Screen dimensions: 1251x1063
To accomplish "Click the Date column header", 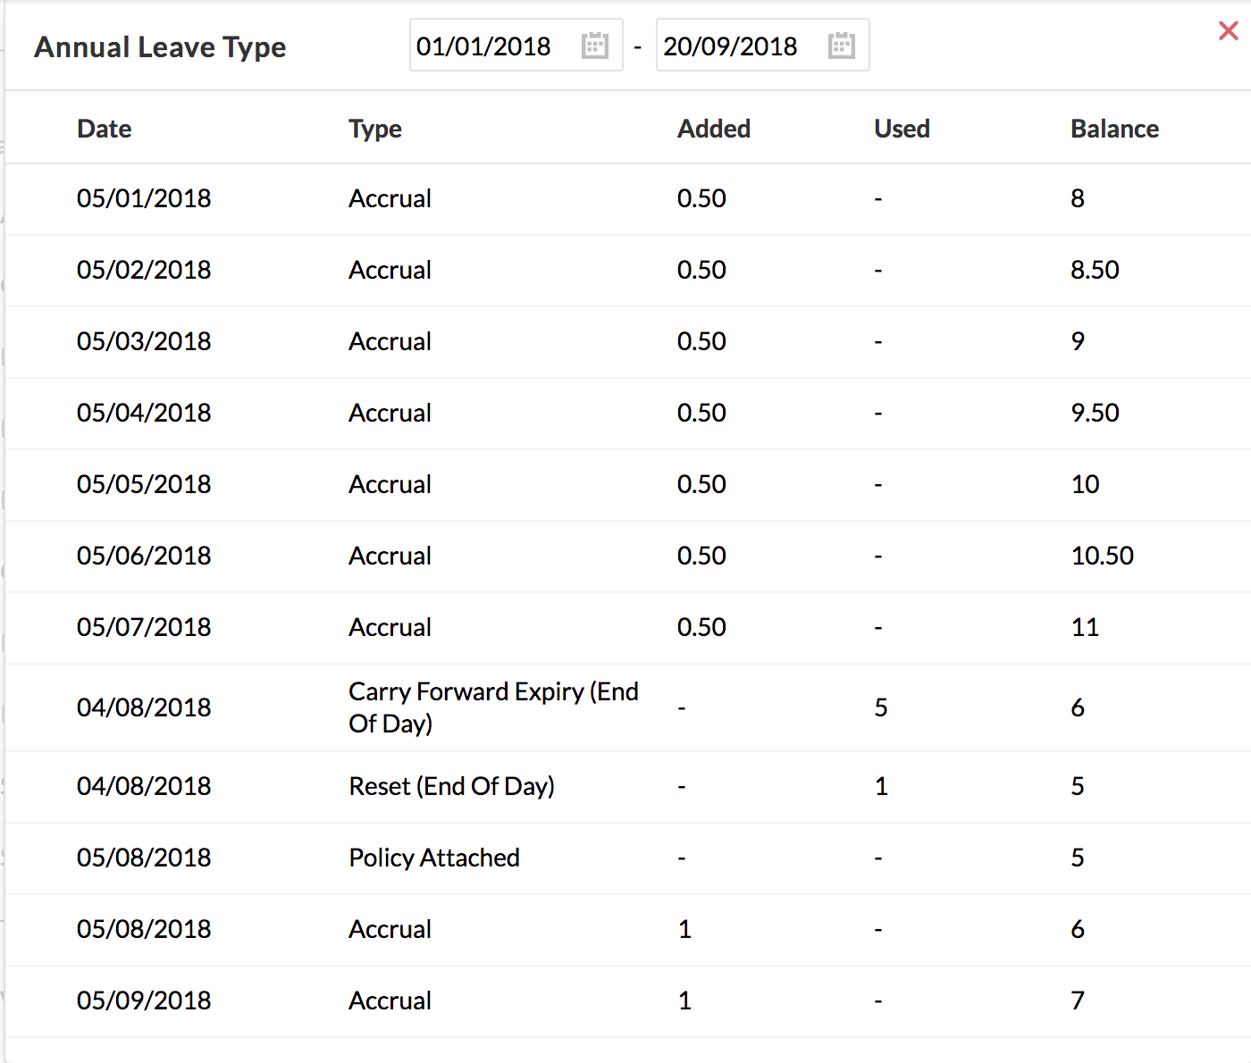I will 105,129.
